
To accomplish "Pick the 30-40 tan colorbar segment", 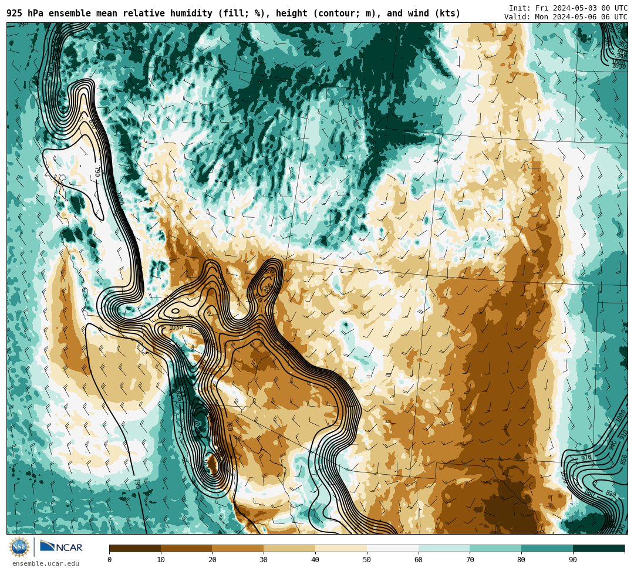I will [x=289, y=548].
